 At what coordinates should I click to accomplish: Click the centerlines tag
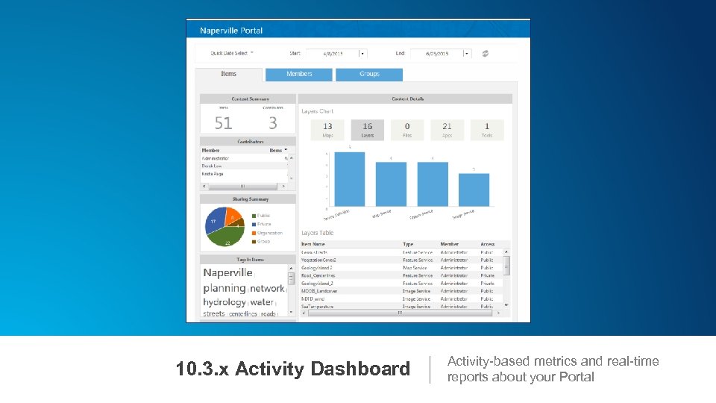click(243, 314)
